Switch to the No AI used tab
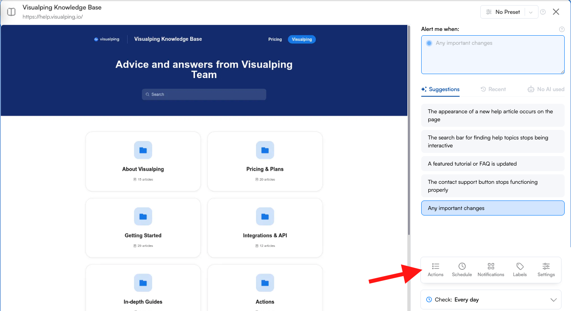571x311 pixels. 546,90
